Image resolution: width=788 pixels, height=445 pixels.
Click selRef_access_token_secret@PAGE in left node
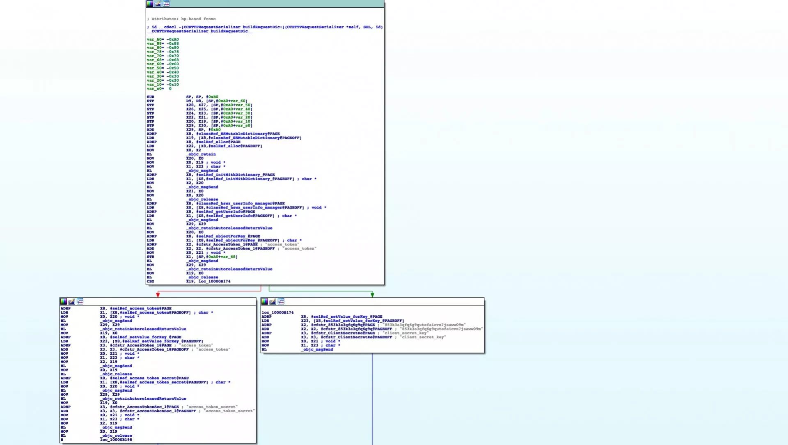(149, 378)
